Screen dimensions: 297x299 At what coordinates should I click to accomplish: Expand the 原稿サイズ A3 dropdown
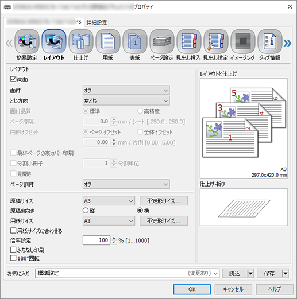109,201
